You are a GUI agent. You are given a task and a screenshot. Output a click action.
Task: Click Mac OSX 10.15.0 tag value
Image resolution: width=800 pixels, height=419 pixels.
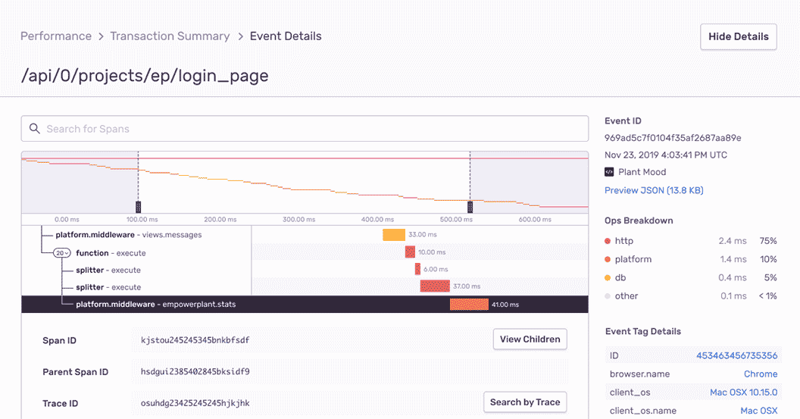(743, 392)
